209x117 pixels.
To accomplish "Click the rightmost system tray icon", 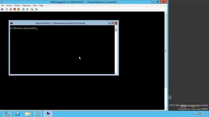I will pyautogui.click(x=204, y=114).
